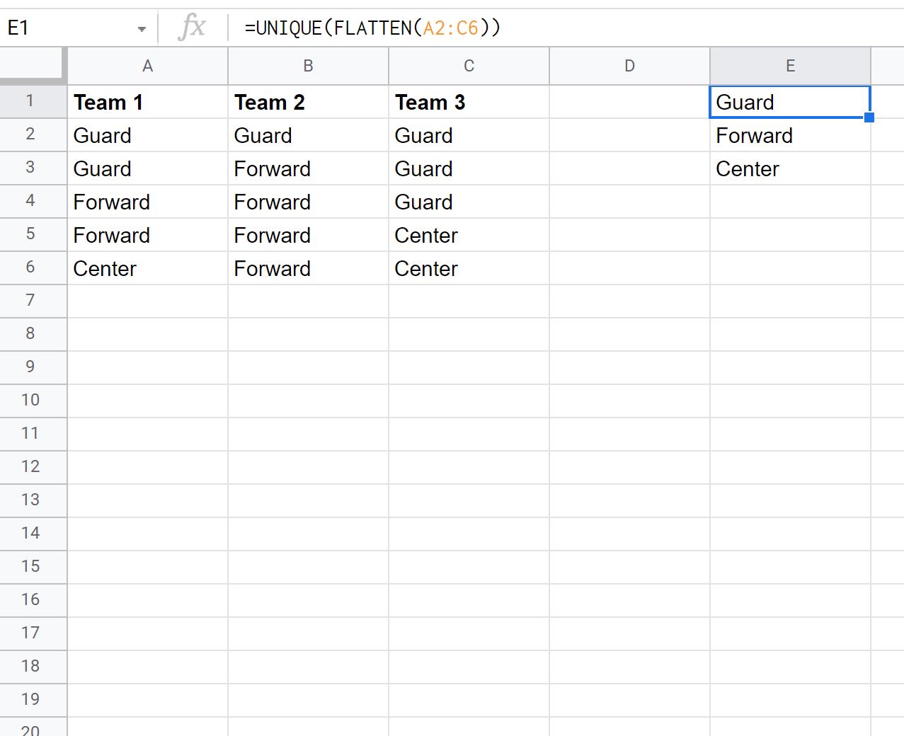Click the formula bar UNIQUE formula text
This screenshot has height=736, width=904.
click(372, 28)
